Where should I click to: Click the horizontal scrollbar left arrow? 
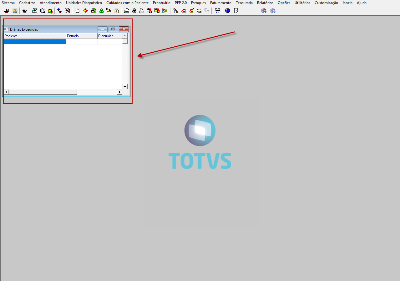click(x=6, y=92)
